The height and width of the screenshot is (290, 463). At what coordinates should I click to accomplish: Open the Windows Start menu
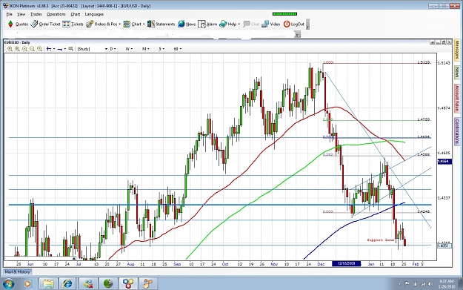click(x=9, y=284)
